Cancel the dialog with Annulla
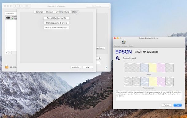The image size is (187, 118). click(x=75, y=67)
